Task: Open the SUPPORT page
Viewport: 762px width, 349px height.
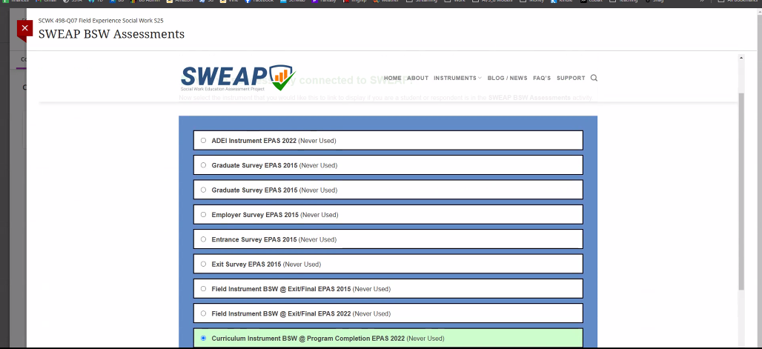Action: pos(571,79)
